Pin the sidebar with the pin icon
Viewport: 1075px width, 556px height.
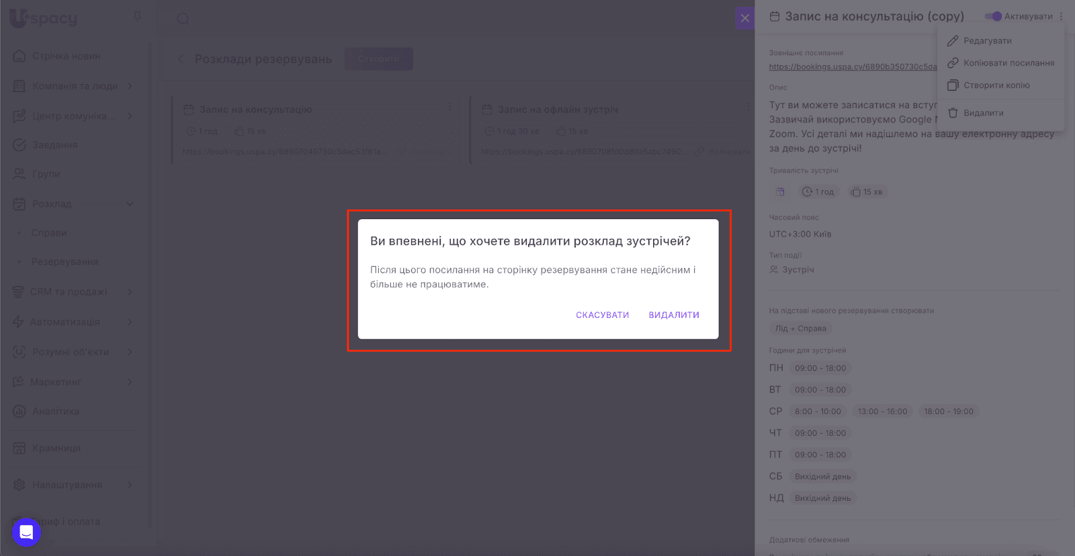138,16
